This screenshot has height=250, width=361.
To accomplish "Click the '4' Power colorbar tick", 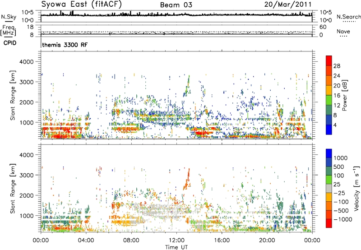I will [335, 125].
